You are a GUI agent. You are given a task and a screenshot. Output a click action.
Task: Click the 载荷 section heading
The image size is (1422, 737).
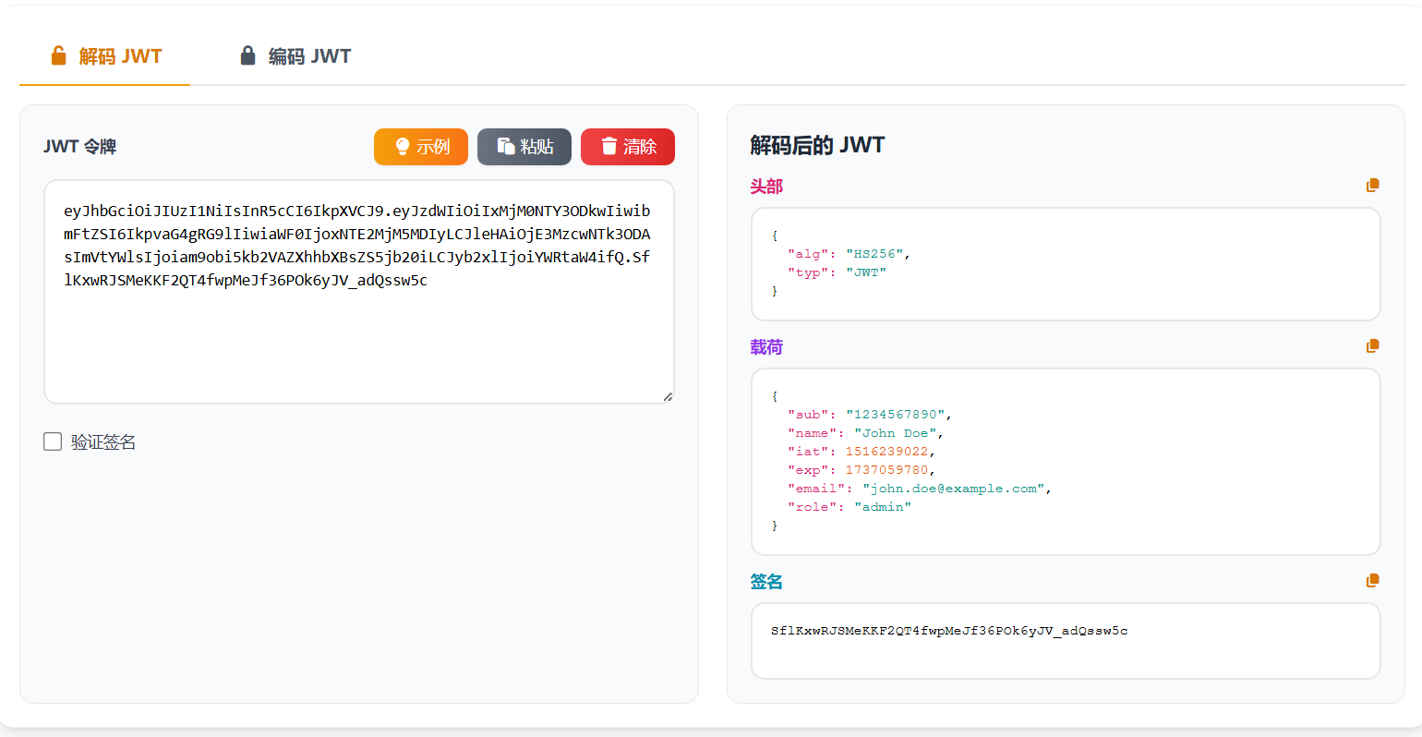click(766, 347)
